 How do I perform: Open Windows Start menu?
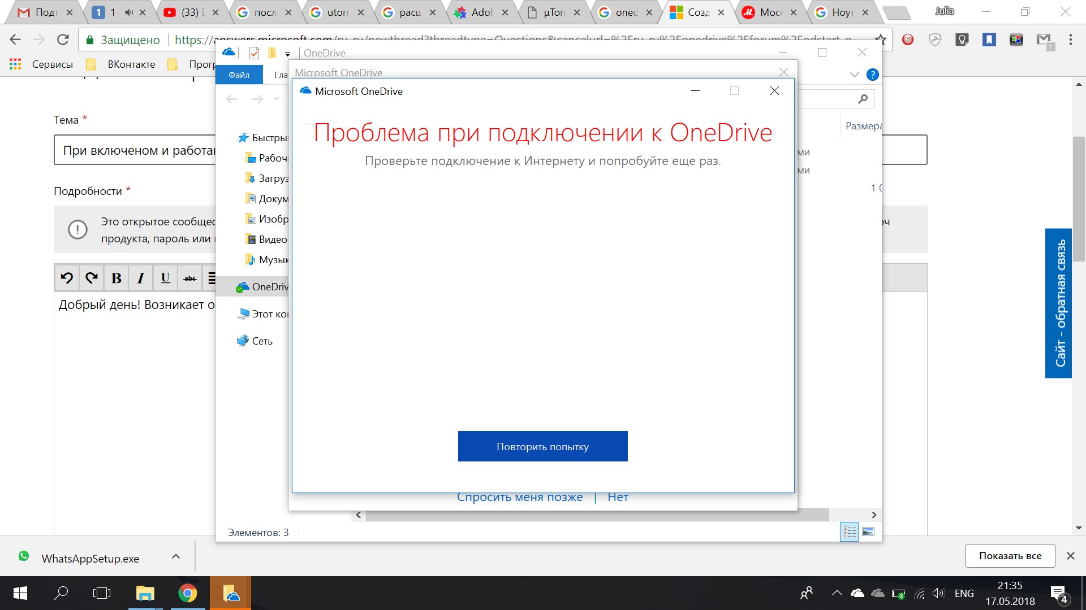[20, 593]
